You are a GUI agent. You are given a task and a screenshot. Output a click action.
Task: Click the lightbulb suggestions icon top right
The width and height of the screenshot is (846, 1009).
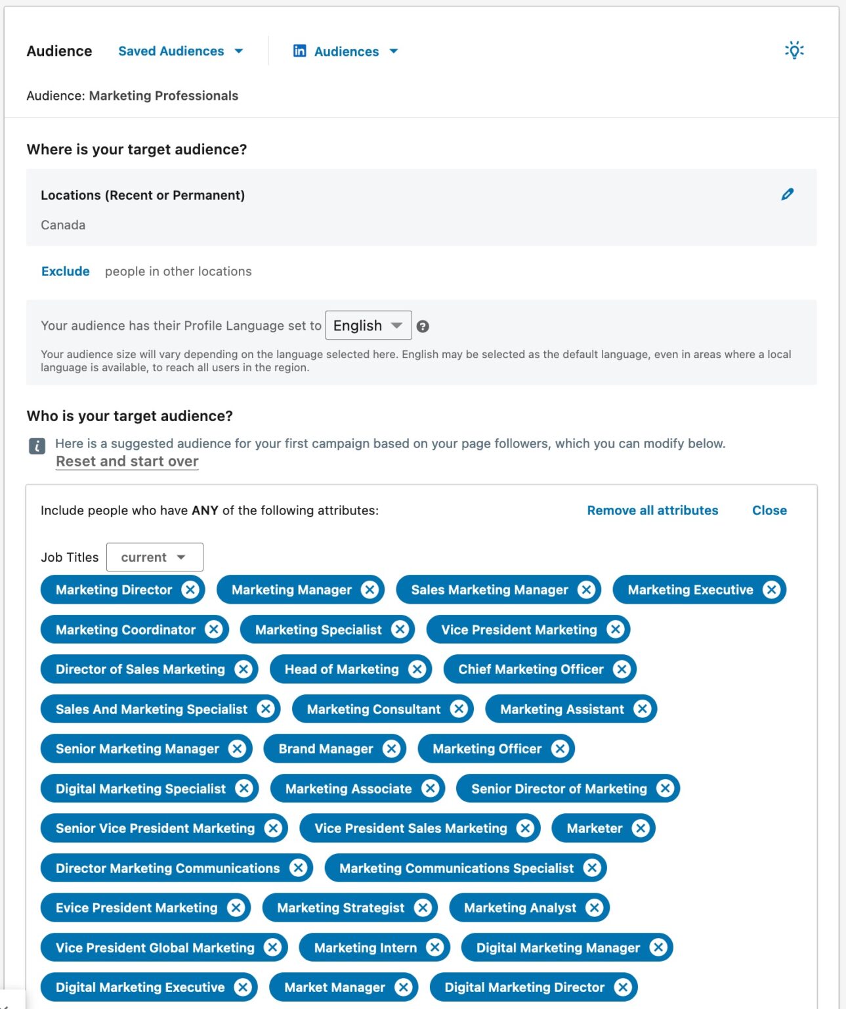793,50
